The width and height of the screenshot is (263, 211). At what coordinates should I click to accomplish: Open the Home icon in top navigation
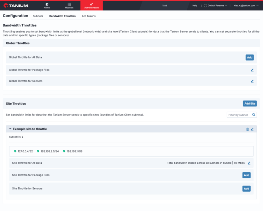47,4
